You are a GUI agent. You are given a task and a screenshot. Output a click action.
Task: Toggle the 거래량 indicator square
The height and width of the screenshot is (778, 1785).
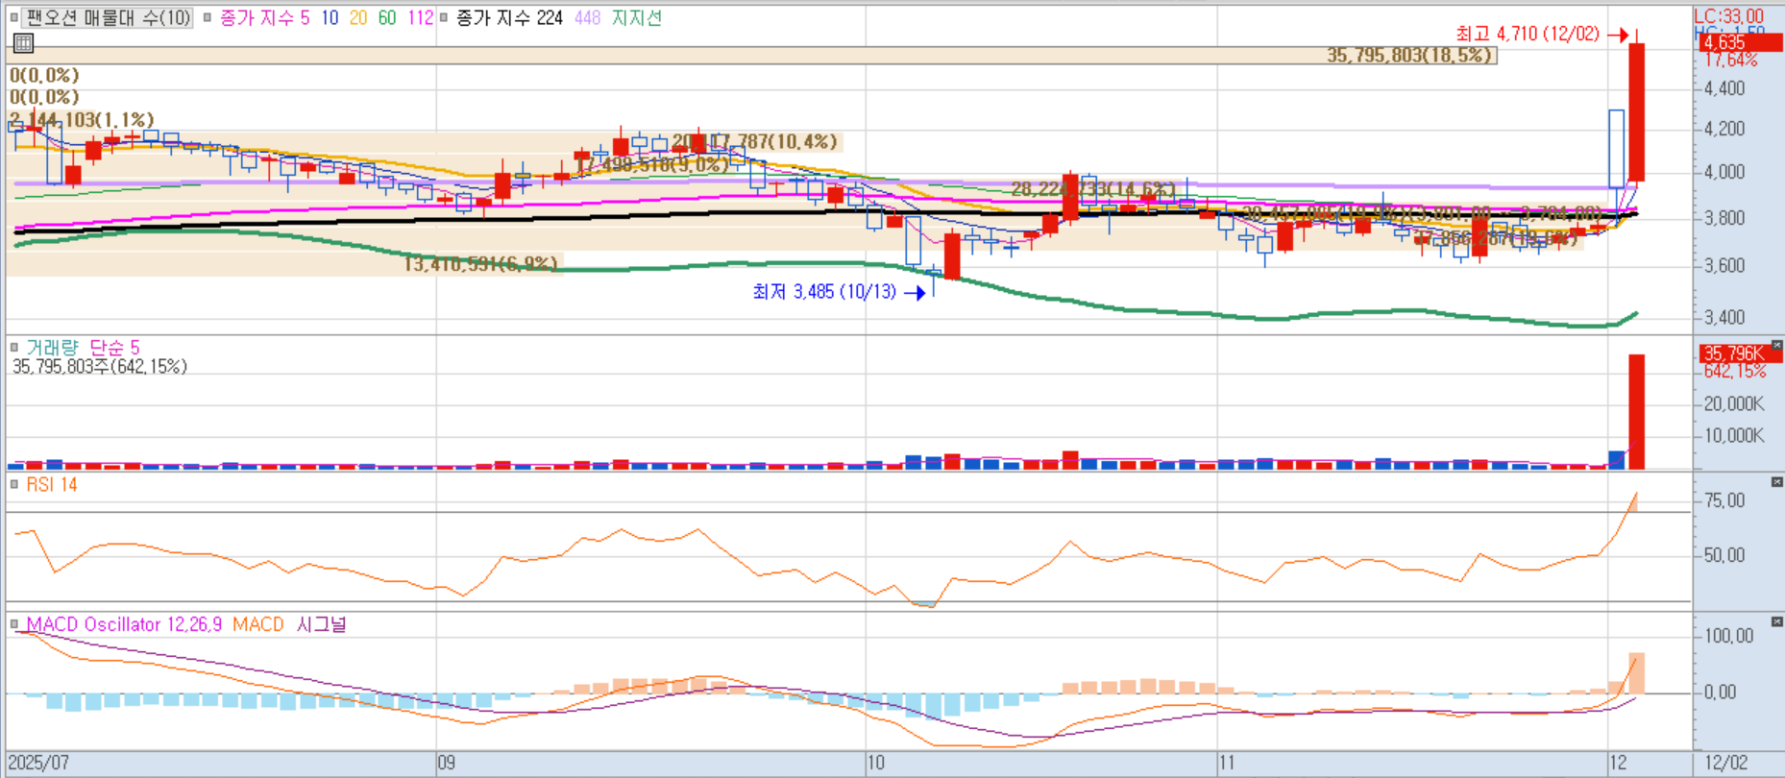coord(13,348)
